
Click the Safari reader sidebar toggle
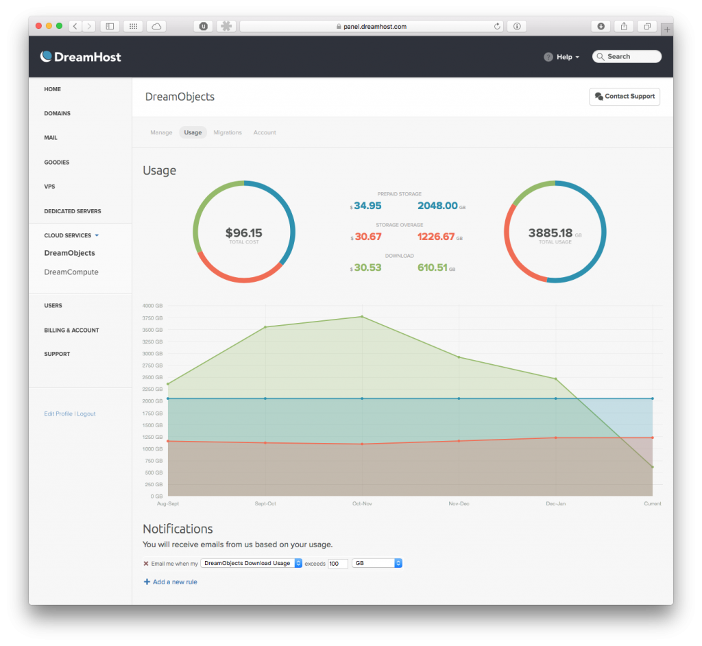[x=110, y=26]
